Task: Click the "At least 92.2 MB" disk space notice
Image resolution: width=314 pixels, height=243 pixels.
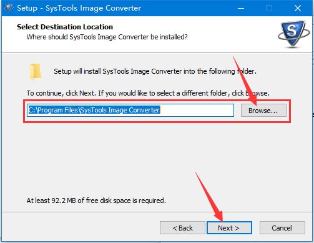Action: (96, 201)
